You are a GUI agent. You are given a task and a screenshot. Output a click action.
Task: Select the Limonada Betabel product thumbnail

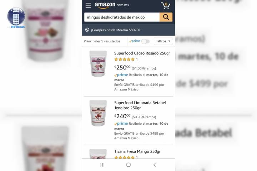click(98, 113)
